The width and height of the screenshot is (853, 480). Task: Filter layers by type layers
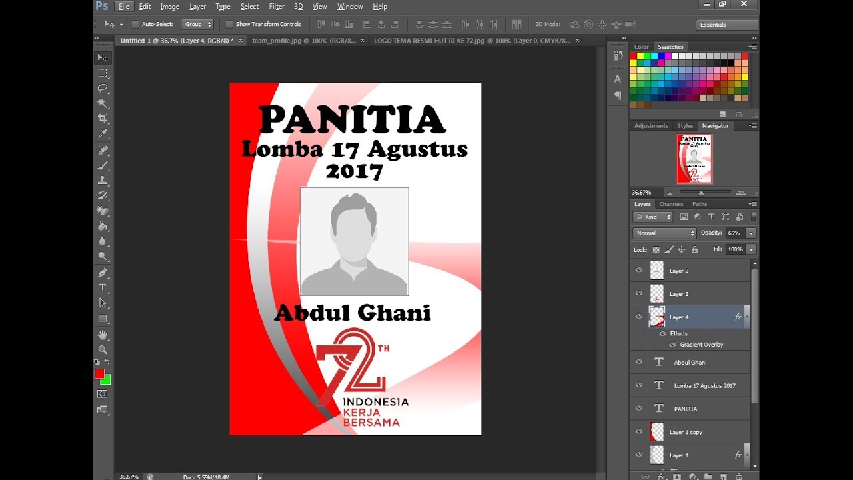click(711, 217)
